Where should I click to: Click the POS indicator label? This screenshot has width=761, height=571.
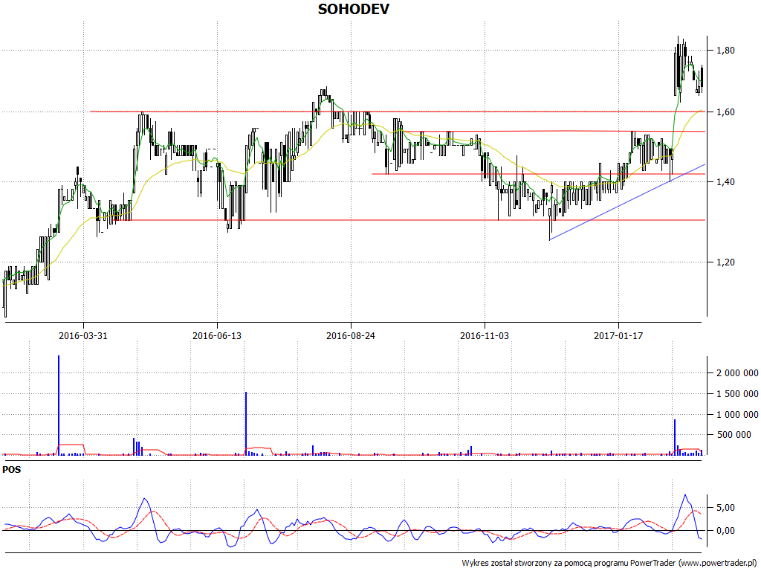click(12, 470)
